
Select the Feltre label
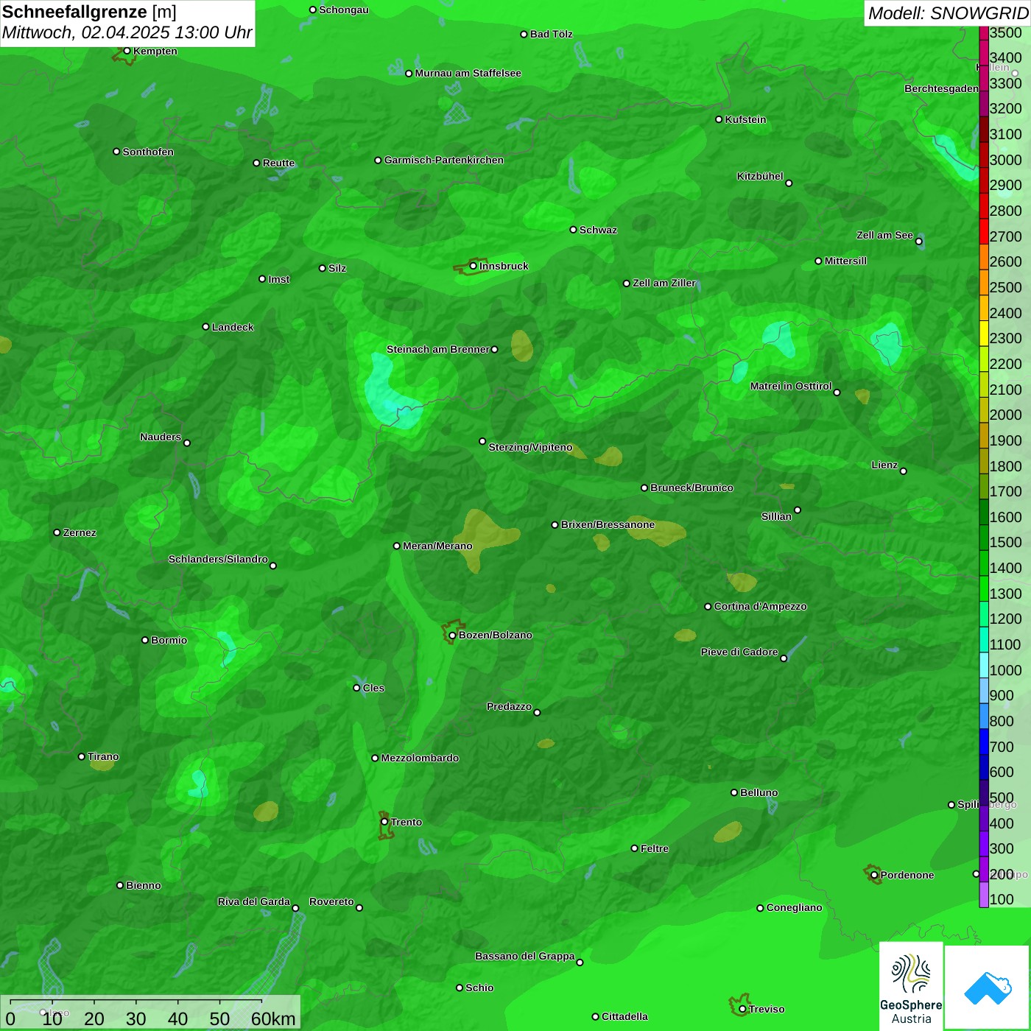click(654, 848)
